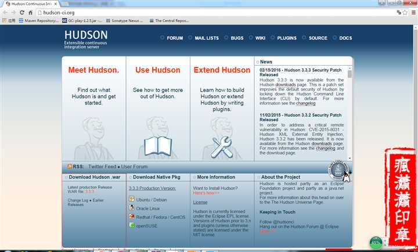The height and width of the screenshot is (252, 418).
Task: Open the Maven Repository bookmark
Action: coord(38,20)
